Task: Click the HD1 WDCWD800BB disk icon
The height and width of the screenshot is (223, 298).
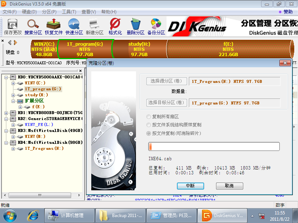Action: 13,113
